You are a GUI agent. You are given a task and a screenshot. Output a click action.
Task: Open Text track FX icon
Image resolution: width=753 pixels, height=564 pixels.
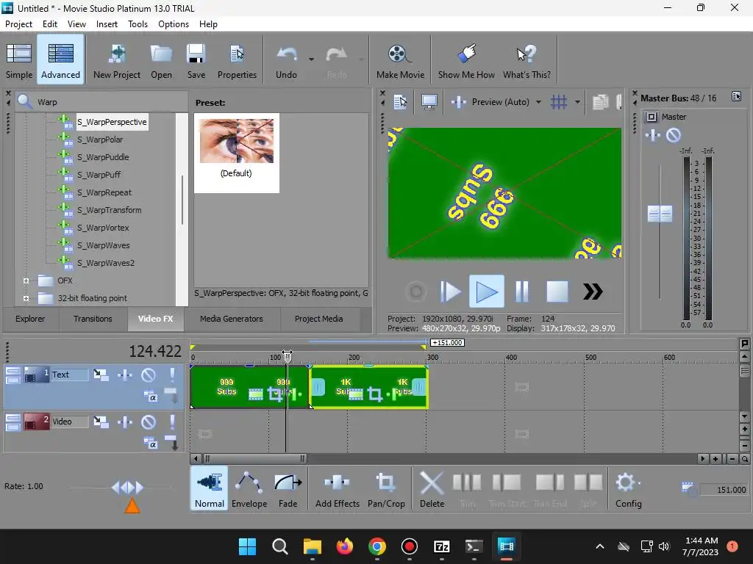pyautogui.click(x=125, y=375)
